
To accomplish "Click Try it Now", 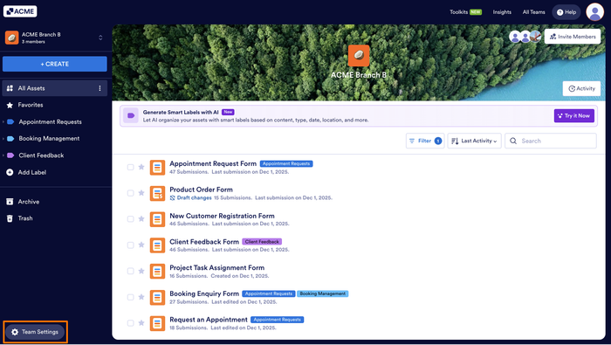I will [574, 116].
